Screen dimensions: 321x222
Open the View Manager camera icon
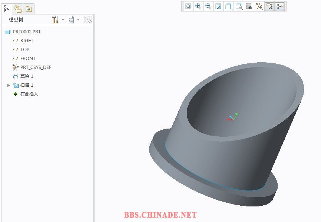point(249,6)
